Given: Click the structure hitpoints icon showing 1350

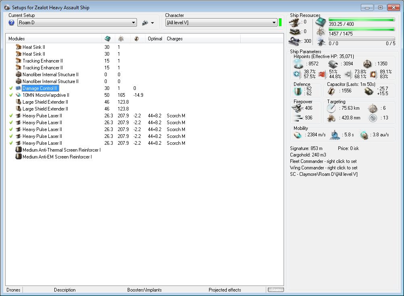Looking at the screenshot, I should coord(368,64).
